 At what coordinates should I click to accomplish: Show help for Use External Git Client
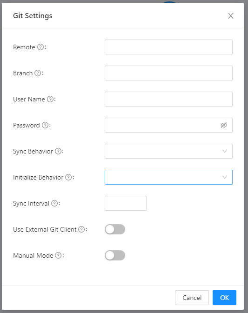coord(81,229)
